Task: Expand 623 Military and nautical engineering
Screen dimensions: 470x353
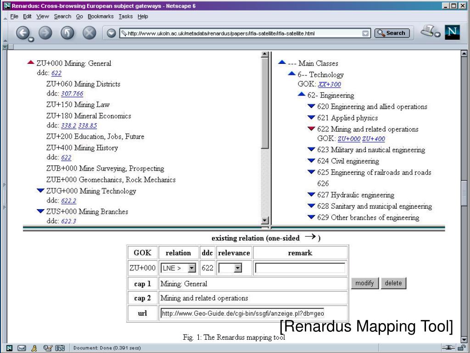Action: pyautogui.click(x=312, y=149)
